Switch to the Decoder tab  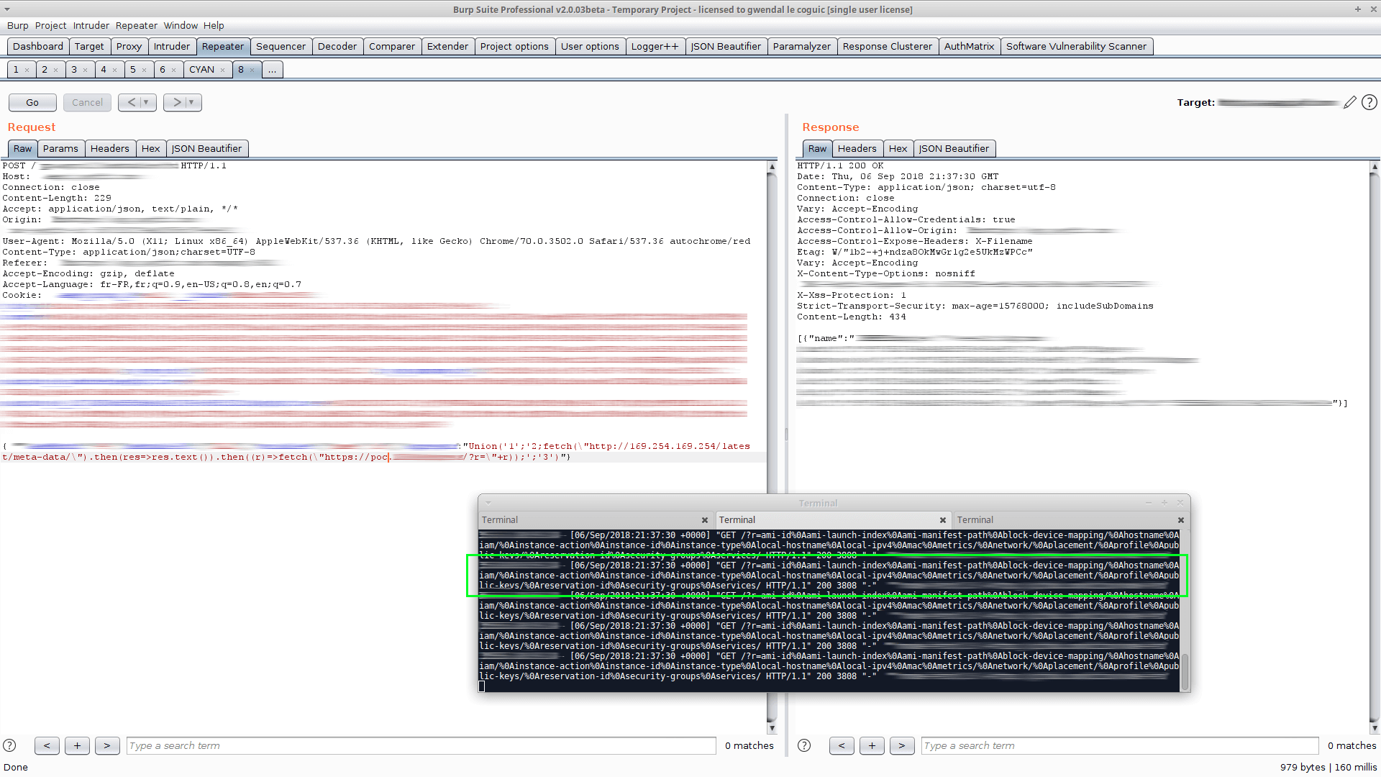337,47
